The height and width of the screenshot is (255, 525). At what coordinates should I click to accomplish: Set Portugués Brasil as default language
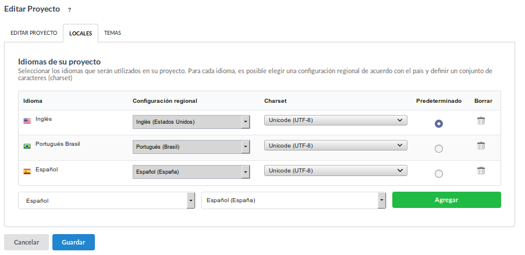(x=439, y=149)
